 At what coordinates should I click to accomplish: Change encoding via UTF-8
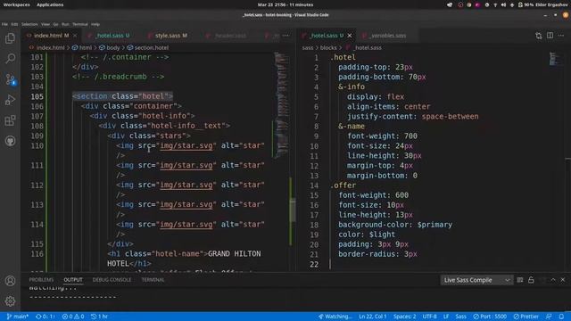point(429,317)
